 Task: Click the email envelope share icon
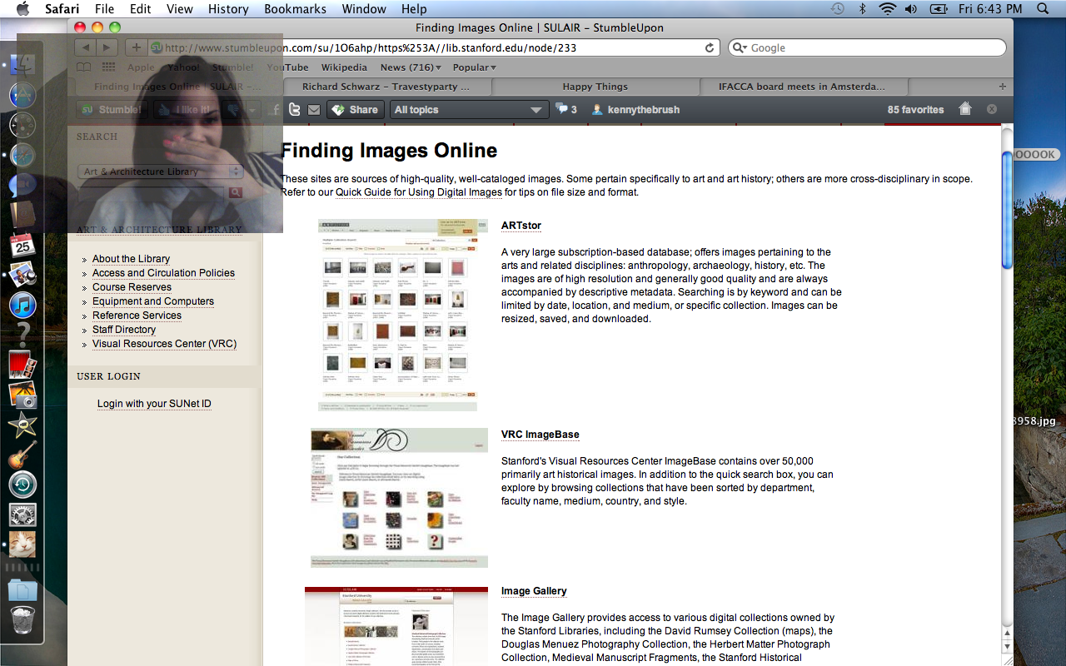tap(314, 109)
